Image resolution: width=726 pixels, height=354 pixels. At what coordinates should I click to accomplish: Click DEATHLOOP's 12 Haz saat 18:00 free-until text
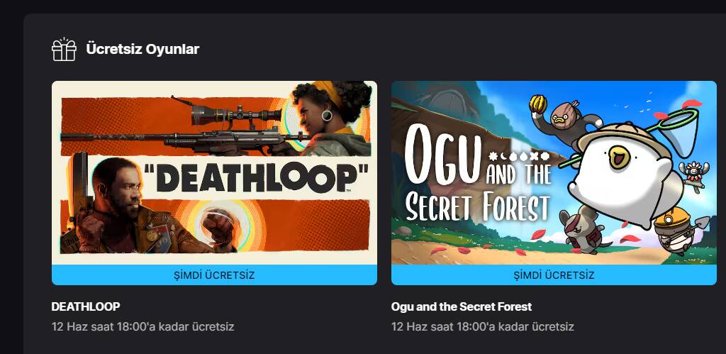click(143, 326)
